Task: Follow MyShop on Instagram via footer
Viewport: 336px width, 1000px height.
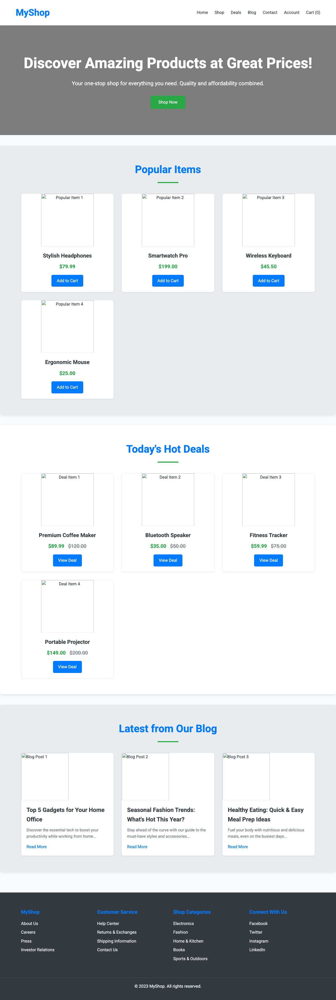Action: [258, 941]
